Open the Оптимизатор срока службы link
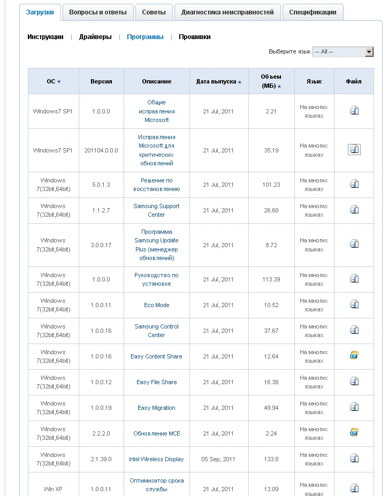388x496 pixels. tap(157, 485)
